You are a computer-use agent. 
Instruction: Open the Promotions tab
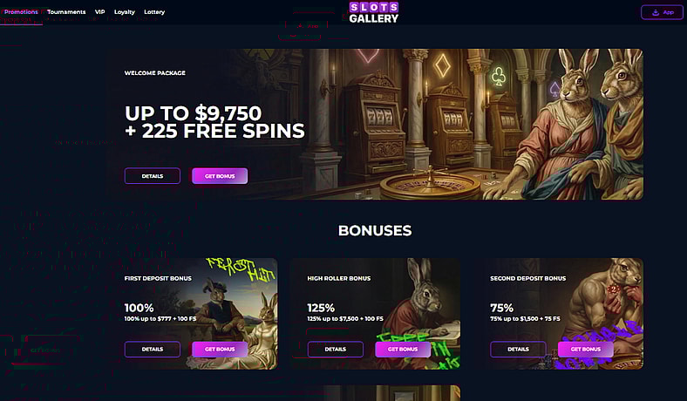coord(21,12)
